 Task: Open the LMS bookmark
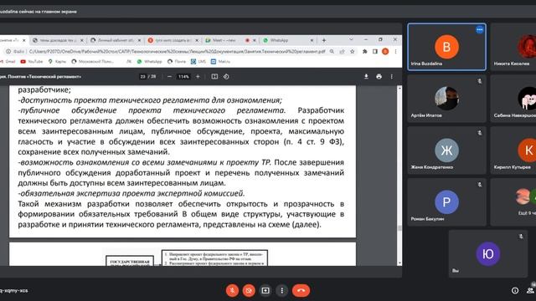pos(198,61)
